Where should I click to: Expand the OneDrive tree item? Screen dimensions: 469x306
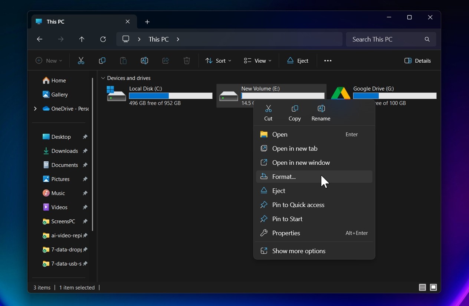tap(35, 109)
